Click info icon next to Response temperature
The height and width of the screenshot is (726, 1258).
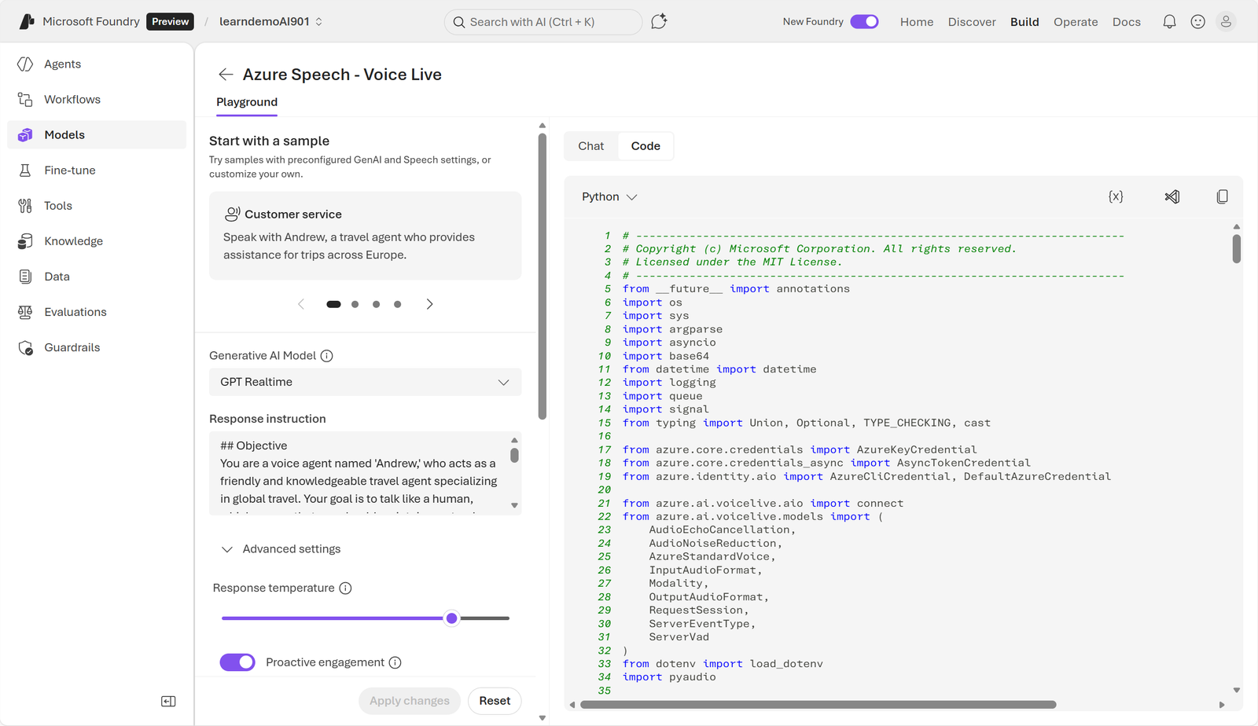pyautogui.click(x=345, y=588)
